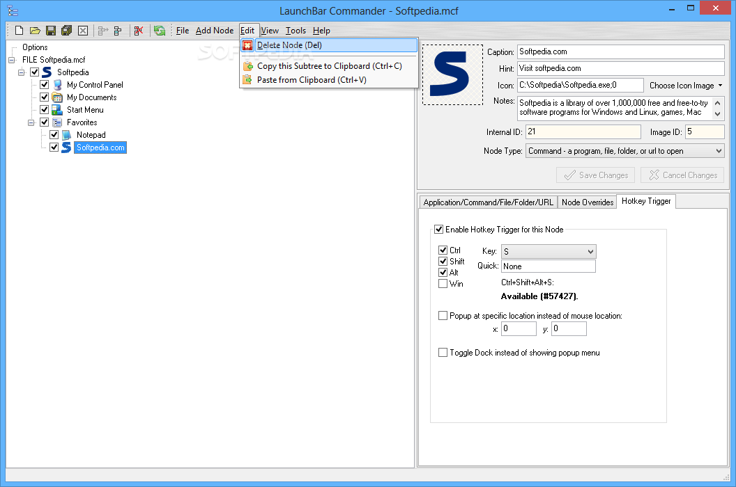Open the File menu
Image resolution: width=736 pixels, height=487 pixels.
pos(182,31)
